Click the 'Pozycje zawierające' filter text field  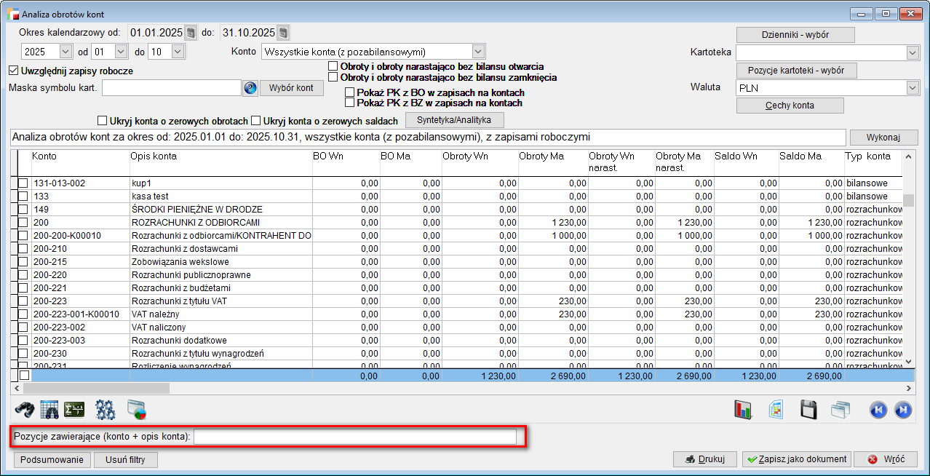coord(354,437)
